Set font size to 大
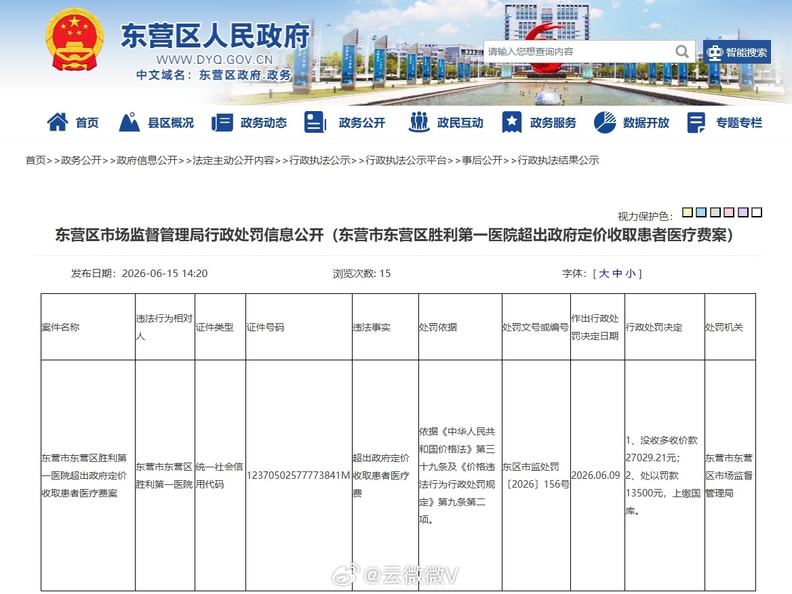Viewport: 792px width, 594px height. [604, 274]
